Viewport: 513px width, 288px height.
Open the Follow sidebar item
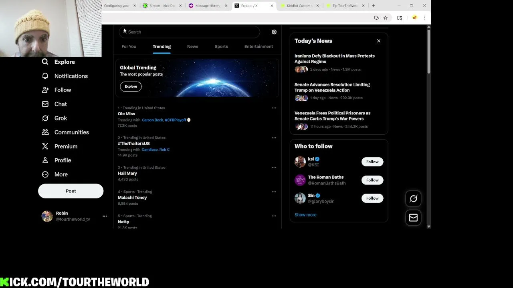point(57,90)
